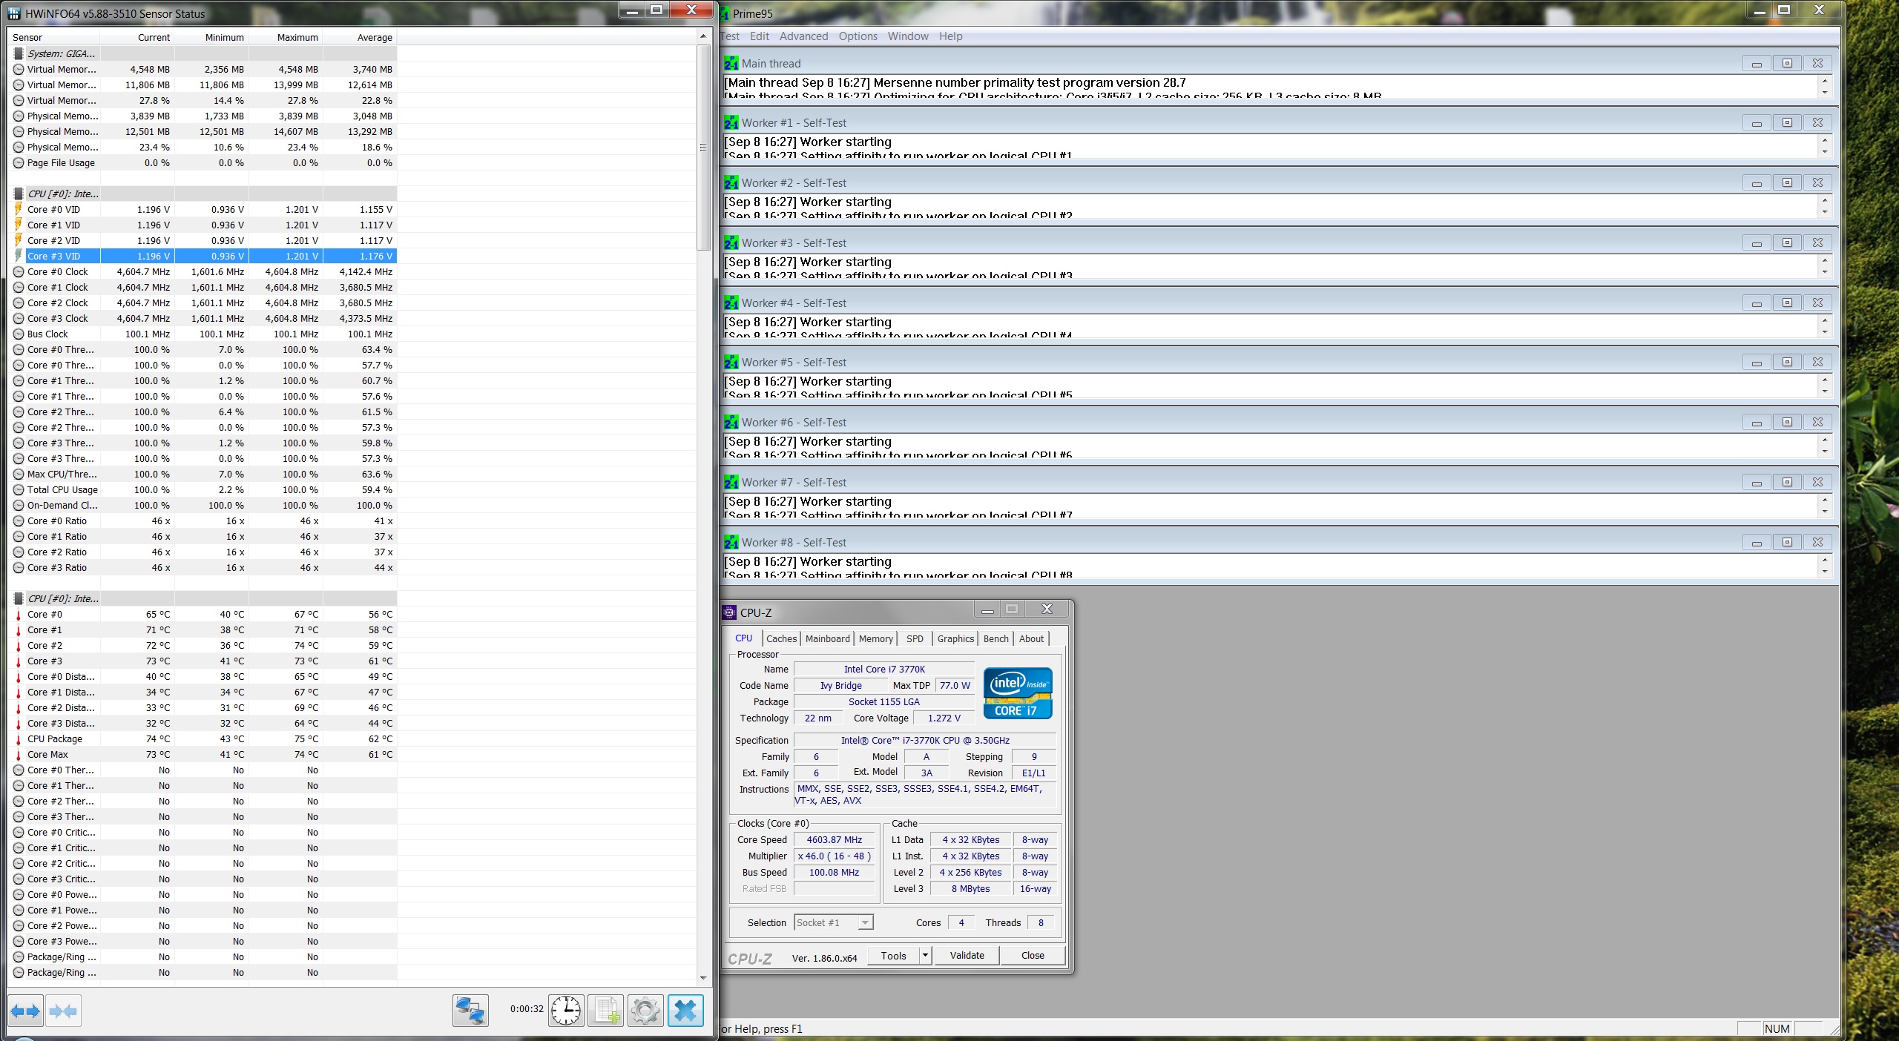1899x1041 pixels.
Task: Select the Core #0 Clock sensor row
Action: (58, 272)
